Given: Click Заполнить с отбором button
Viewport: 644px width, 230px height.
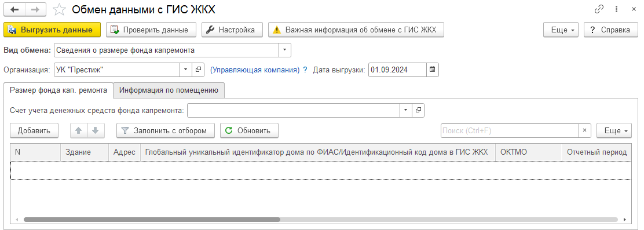Looking at the screenshot, I should click(x=166, y=130).
